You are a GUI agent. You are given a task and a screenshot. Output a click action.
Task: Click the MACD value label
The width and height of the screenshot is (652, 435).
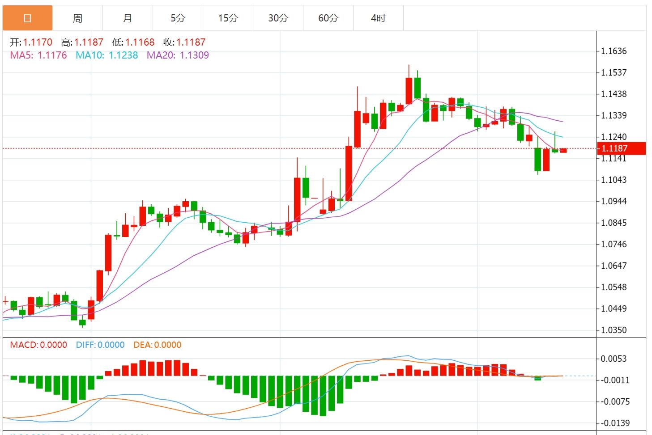tap(38, 345)
